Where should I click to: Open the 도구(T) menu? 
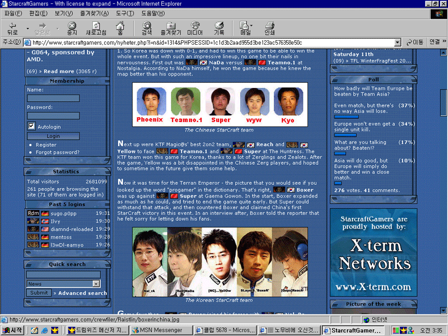click(x=125, y=13)
